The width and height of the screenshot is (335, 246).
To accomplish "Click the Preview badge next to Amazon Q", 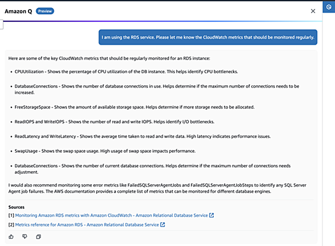I will 45,11.
